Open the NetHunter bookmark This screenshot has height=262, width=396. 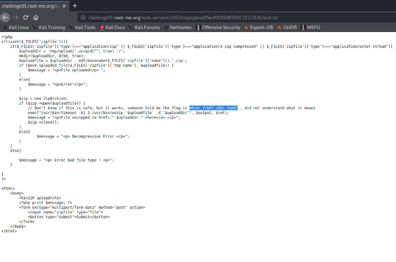point(178,27)
